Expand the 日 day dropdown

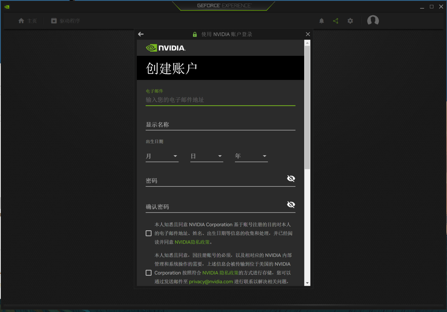click(207, 156)
